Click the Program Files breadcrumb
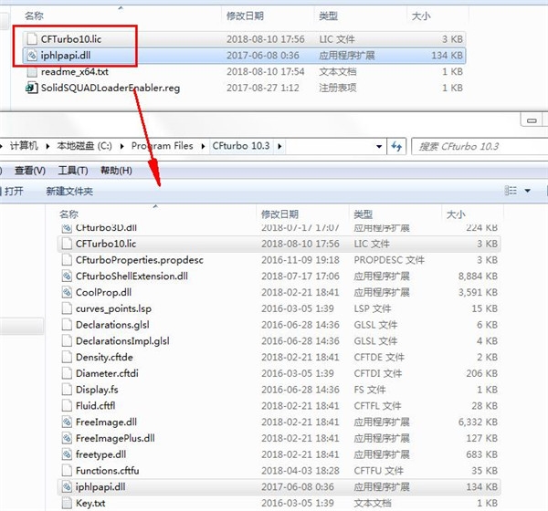The height and width of the screenshot is (511, 548). coord(162,146)
